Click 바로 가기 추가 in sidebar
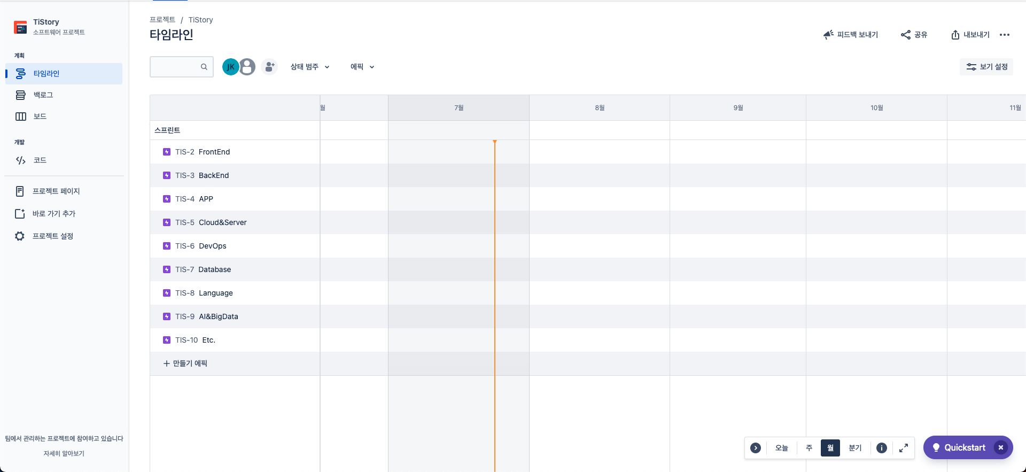This screenshot has width=1026, height=472. tap(64, 214)
